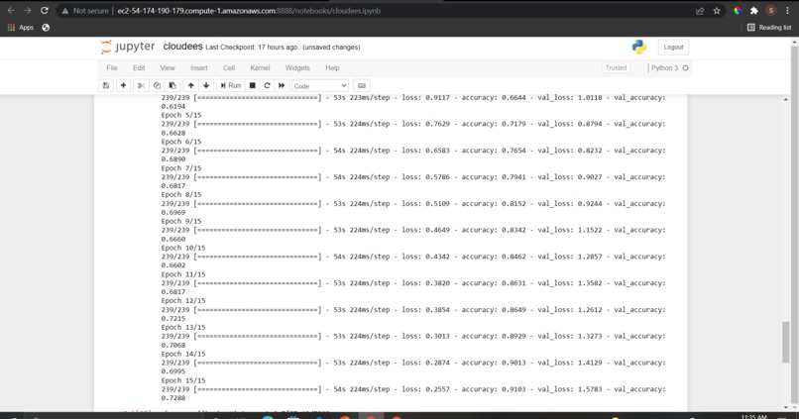Paste cells below icon

172,85
